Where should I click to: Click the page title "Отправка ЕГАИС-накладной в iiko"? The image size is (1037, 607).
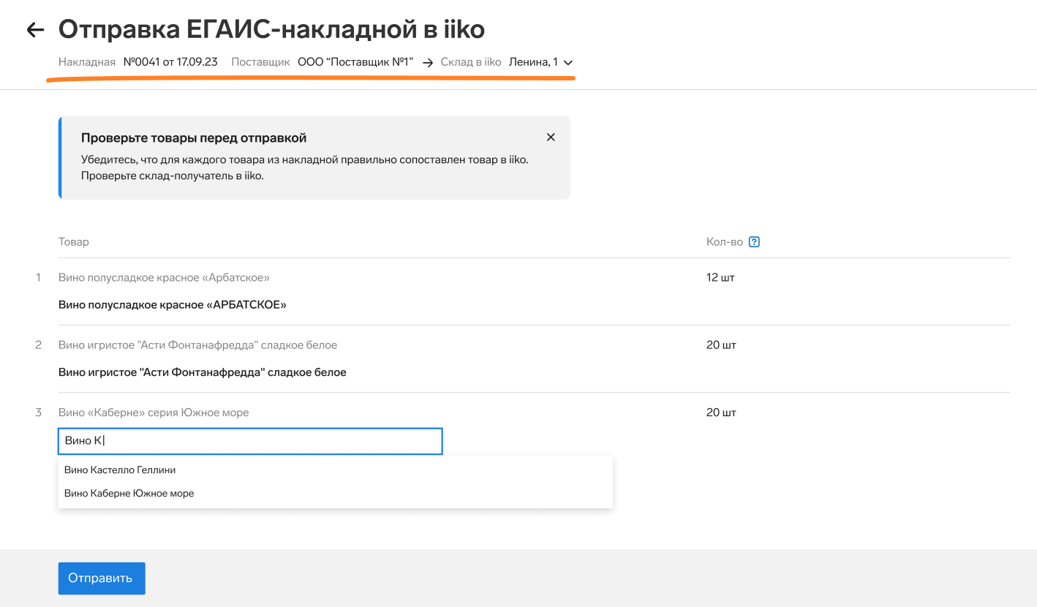click(271, 30)
